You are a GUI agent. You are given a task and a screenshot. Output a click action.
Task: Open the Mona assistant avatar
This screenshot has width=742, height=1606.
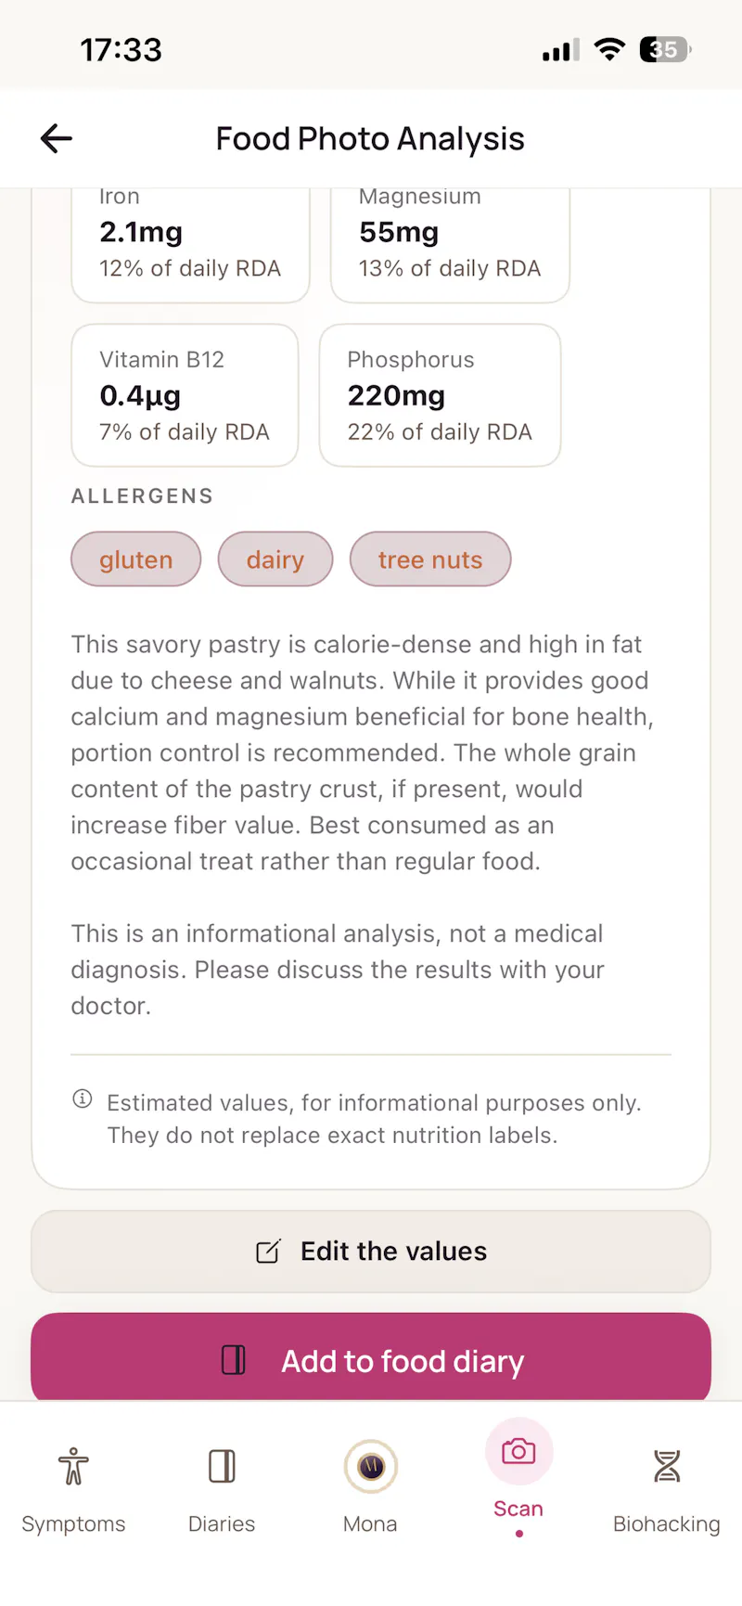click(x=371, y=1467)
